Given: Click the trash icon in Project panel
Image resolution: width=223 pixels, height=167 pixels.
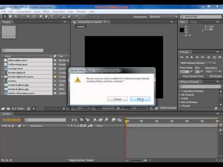Looking at the screenshot, I should [x=29, y=109].
